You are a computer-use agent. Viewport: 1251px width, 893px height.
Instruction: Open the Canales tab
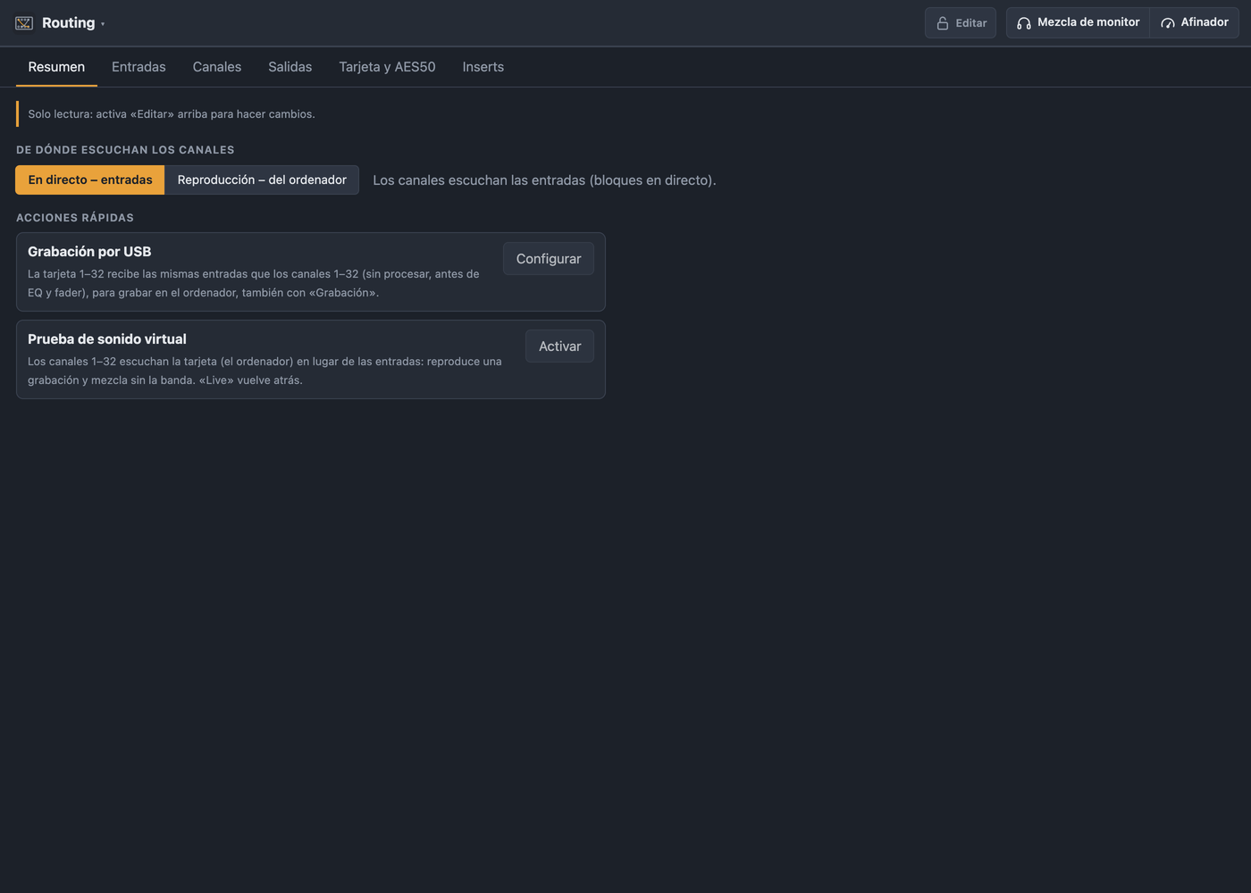(217, 67)
